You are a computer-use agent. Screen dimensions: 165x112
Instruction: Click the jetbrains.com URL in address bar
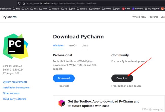coord(61,4)
